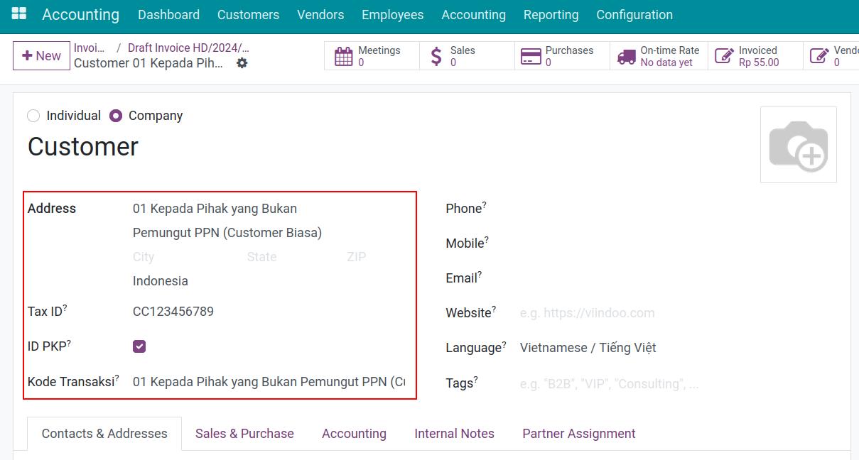This screenshot has height=460, width=859.
Task: Open the Configuration menu
Action: pyautogui.click(x=634, y=15)
